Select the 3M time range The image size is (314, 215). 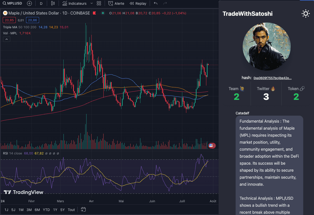pos(29,210)
